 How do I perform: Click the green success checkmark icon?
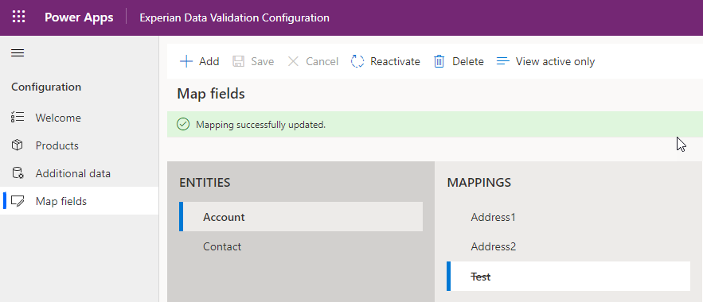click(183, 125)
